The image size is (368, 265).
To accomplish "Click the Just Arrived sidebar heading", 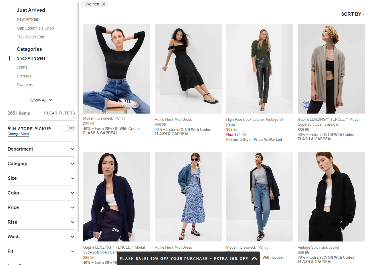I will click(x=31, y=10).
